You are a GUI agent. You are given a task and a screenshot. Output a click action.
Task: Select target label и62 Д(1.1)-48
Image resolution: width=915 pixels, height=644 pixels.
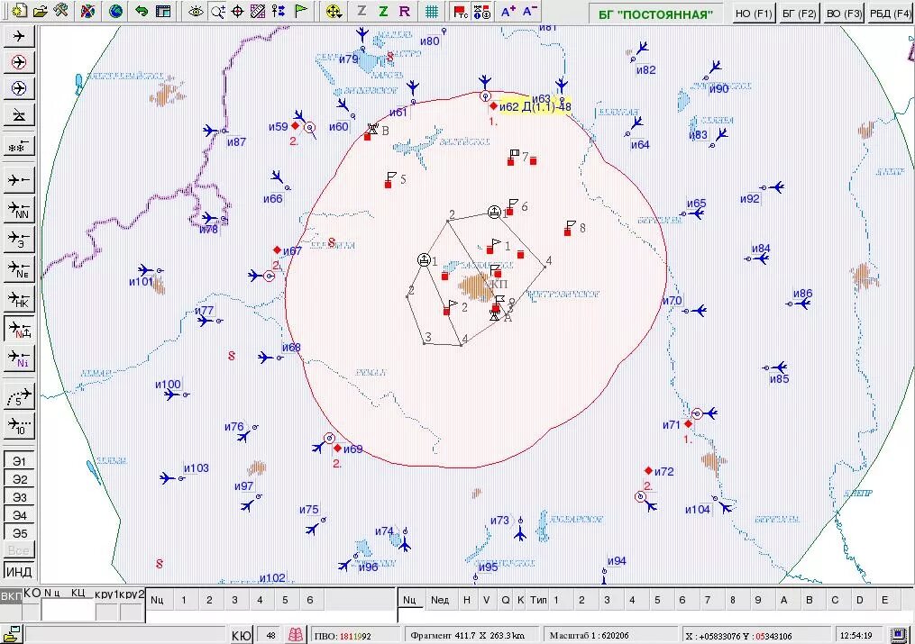535,106
